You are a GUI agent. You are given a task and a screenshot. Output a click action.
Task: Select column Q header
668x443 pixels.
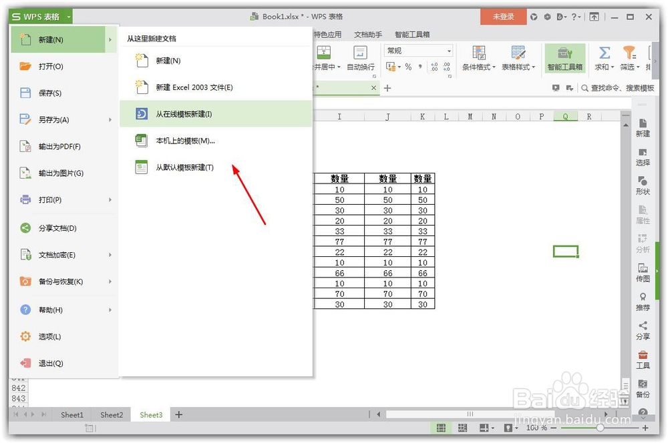[565, 117]
